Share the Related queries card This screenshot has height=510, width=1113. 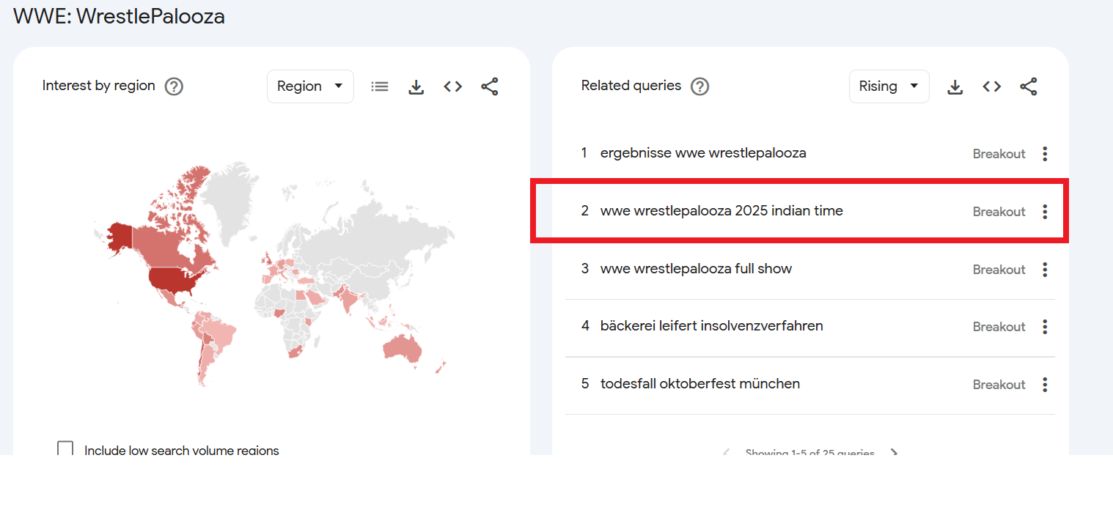tap(1029, 86)
